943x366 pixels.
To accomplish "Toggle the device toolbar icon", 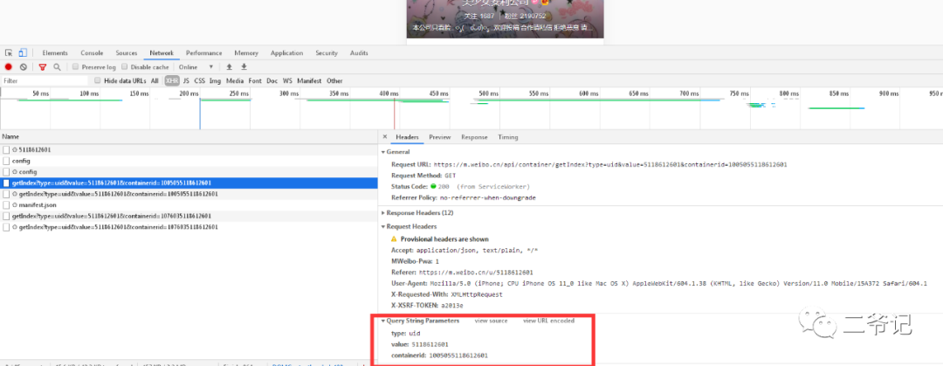I will click(22, 53).
